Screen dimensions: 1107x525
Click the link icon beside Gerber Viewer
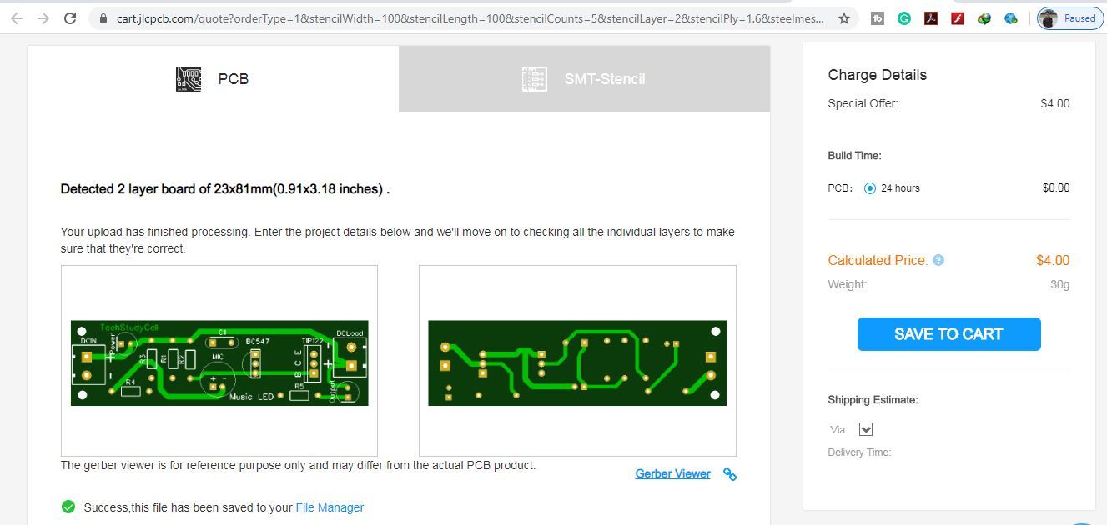(x=730, y=473)
